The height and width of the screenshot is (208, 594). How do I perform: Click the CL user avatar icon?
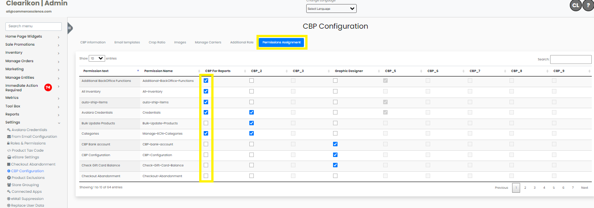[575, 5]
